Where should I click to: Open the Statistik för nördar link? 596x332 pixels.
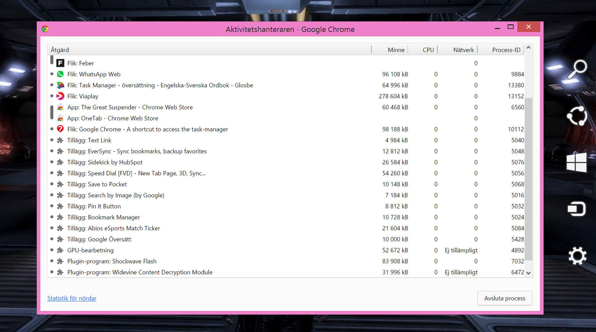coord(72,298)
